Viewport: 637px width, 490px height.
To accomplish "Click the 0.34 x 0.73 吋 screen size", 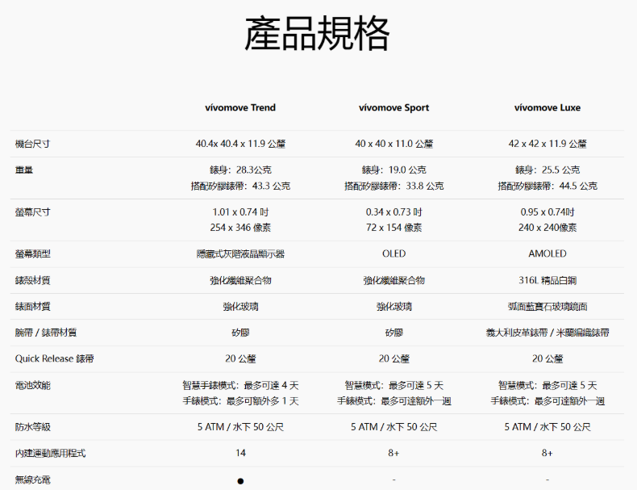I will 393,211.
